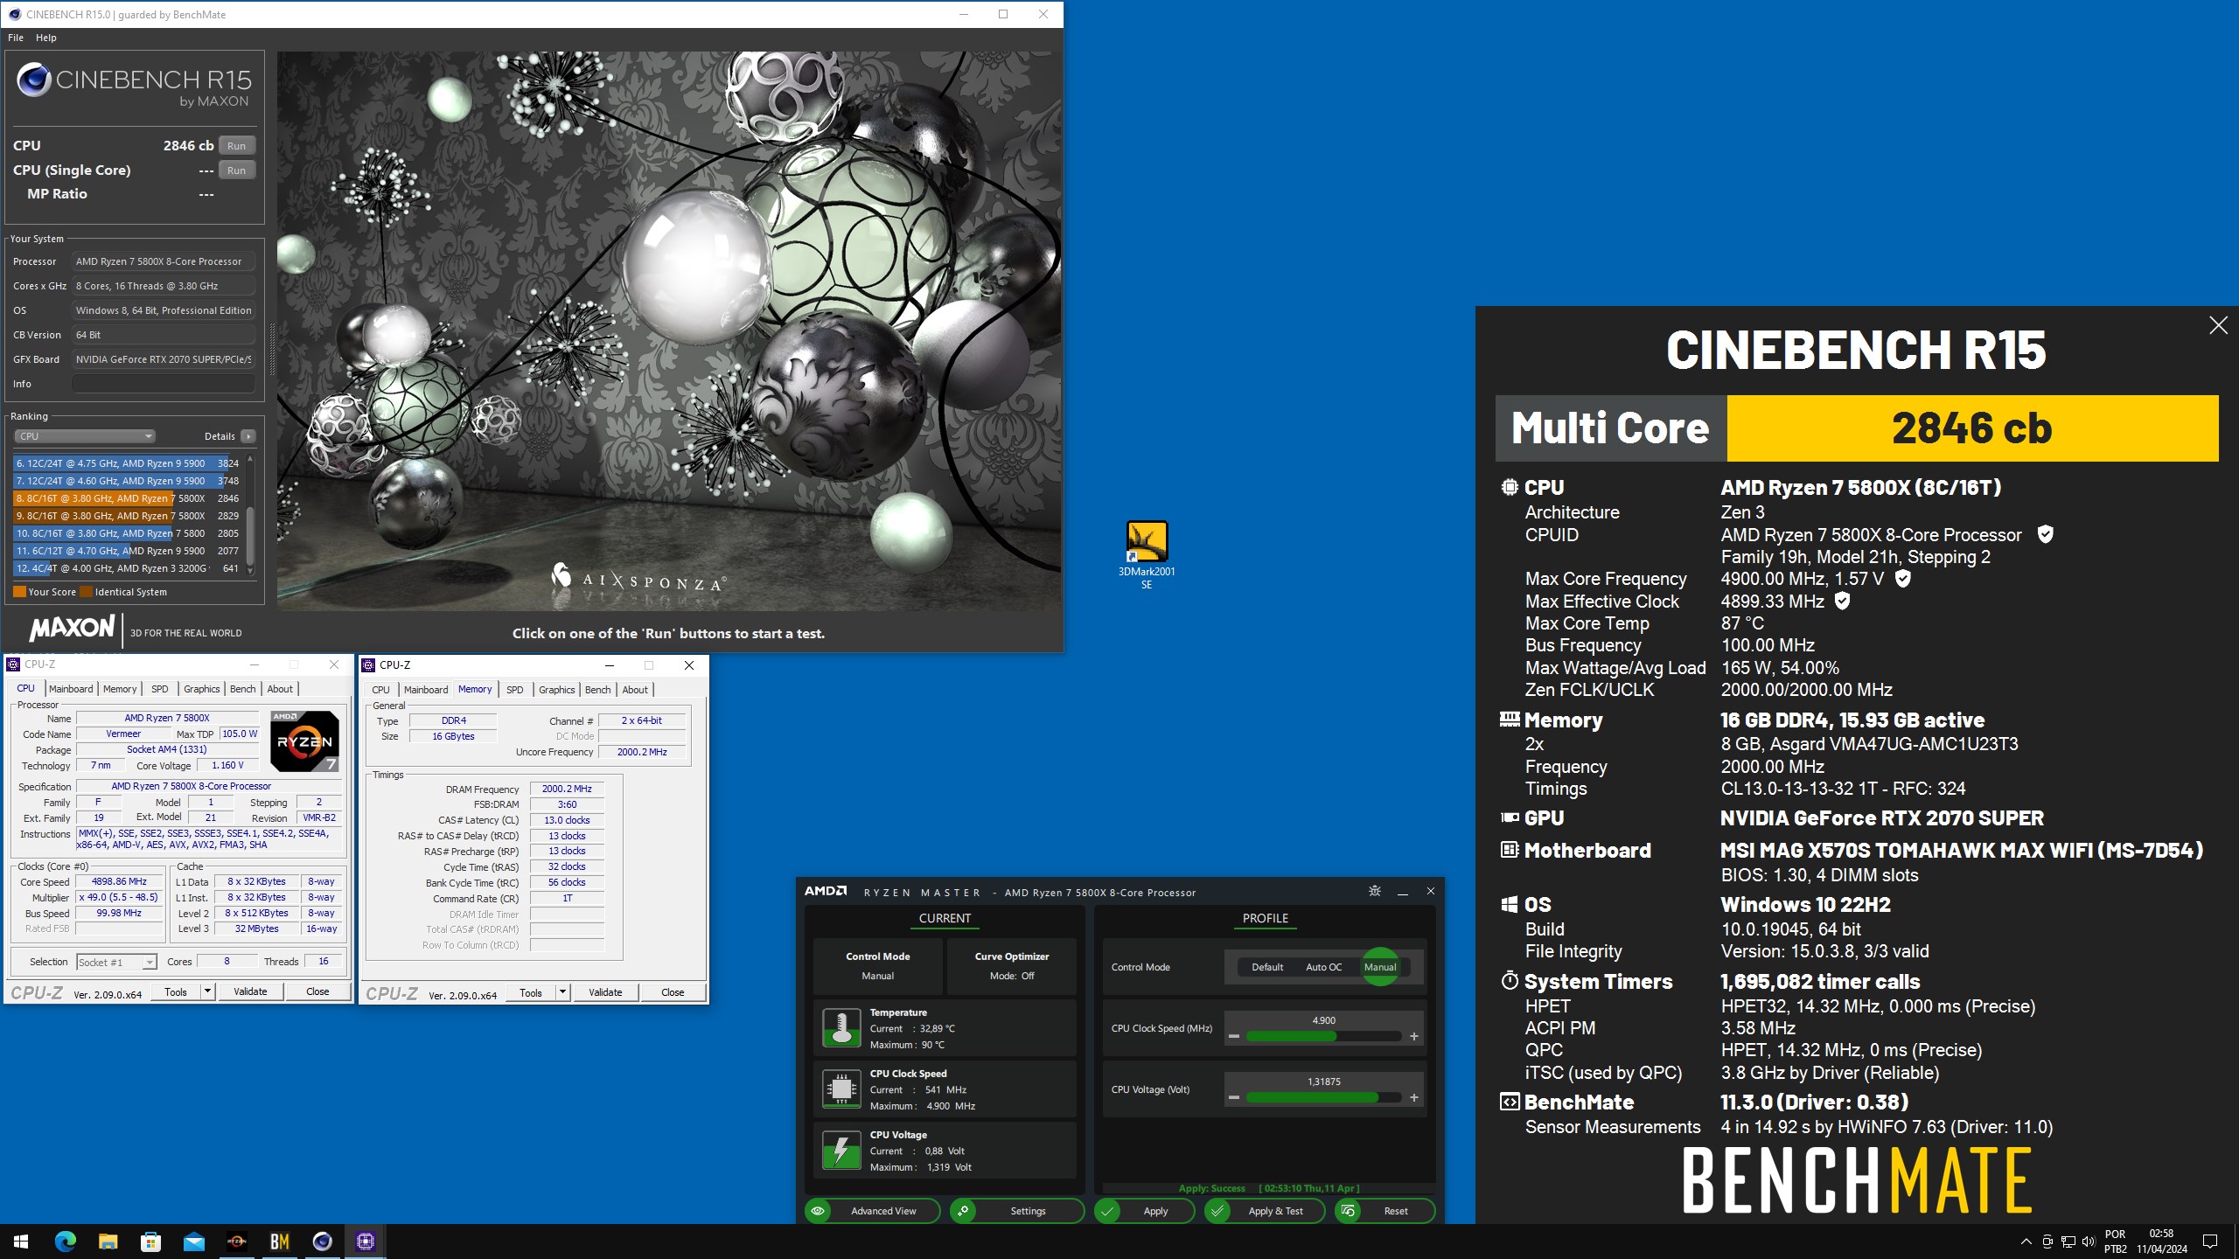Select Auto OC control mode

(1323, 967)
